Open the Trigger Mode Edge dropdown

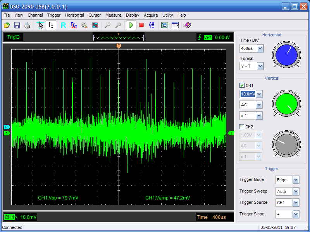[296, 180]
